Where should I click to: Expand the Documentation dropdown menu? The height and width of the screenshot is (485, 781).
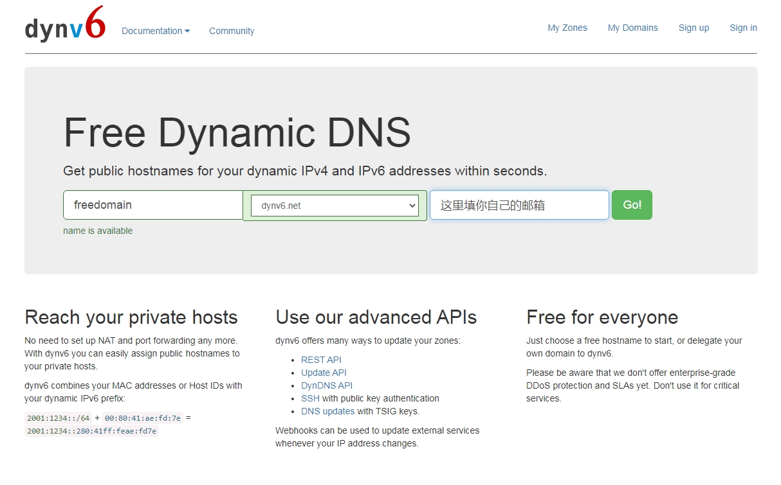click(156, 31)
